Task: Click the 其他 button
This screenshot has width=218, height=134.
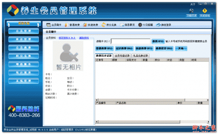Action: click(x=181, y=49)
